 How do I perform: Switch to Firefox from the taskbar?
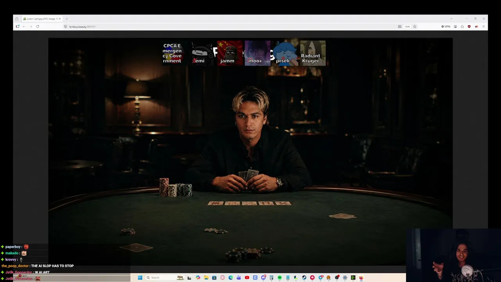361,278
